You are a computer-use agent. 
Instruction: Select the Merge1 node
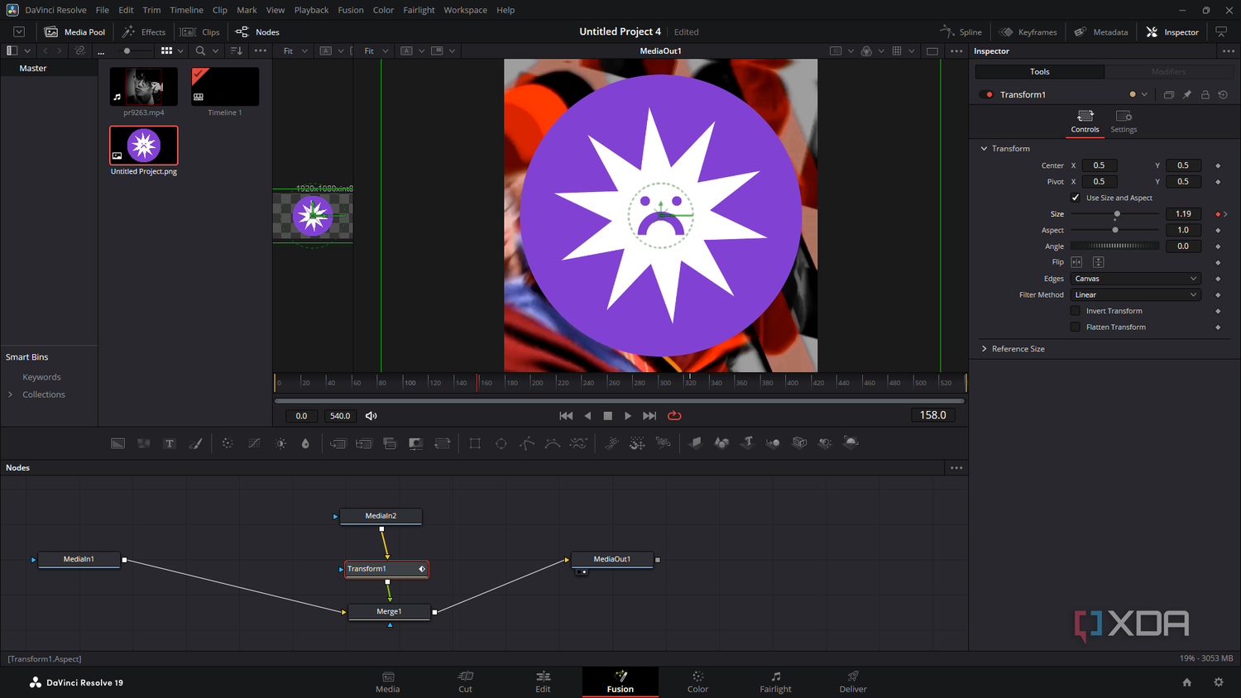(x=389, y=612)
